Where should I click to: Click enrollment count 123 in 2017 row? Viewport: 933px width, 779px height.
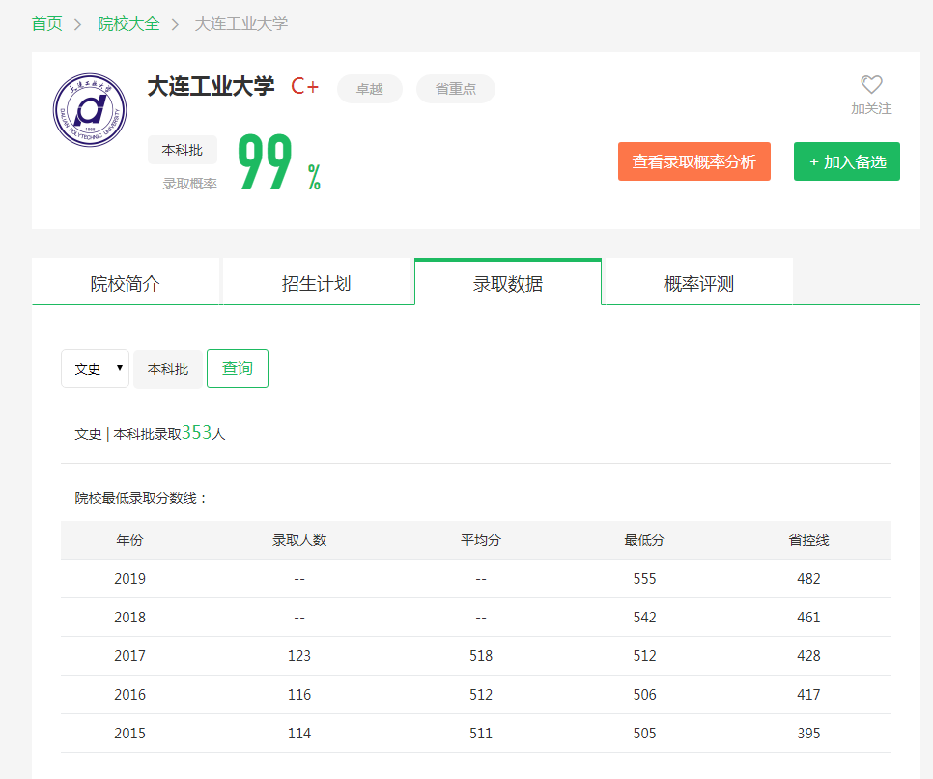[x=299, y=655]
